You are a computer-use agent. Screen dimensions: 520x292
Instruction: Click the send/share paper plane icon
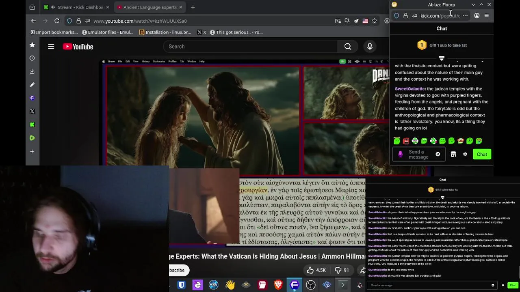(x=356, y=21)
